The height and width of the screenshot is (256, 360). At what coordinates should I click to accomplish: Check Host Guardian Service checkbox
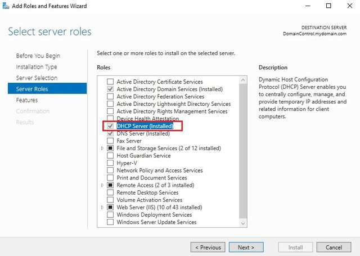click(110, 155)
